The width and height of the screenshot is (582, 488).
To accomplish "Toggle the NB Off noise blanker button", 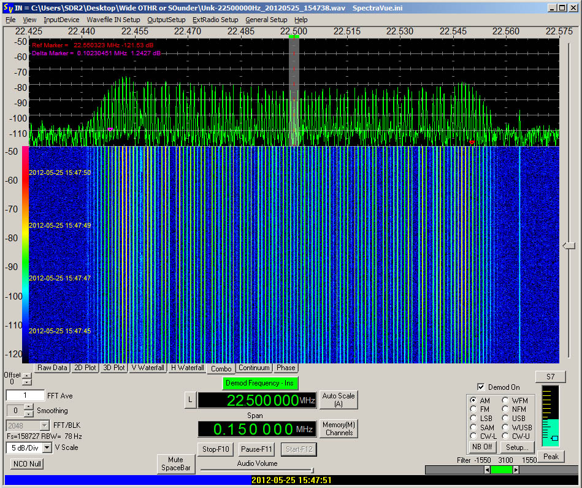I will click(x=482, y=447).
